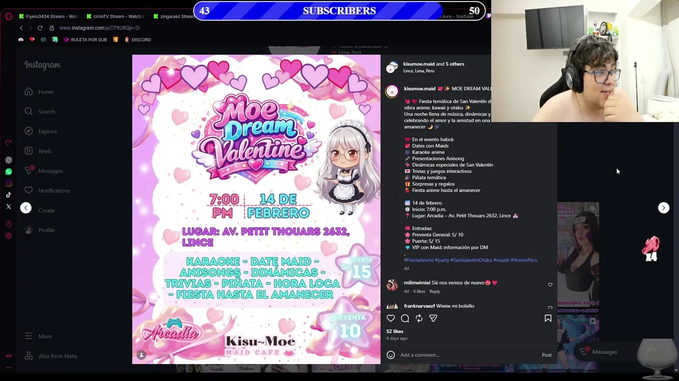Open X (Twitter) in Opera sidebar
The width and height of the screenshot is (679, 381).
[8, 206]
